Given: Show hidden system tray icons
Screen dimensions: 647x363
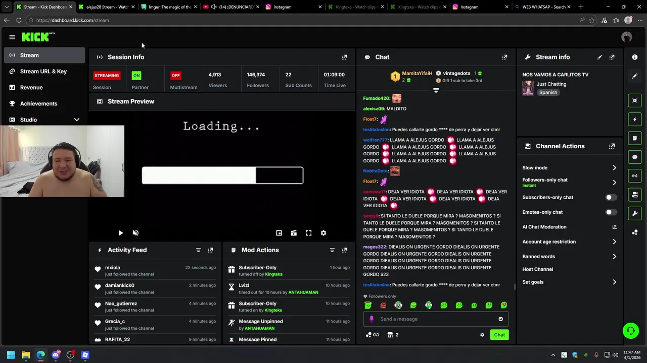Looking at the screenshot, I should 553,355.
